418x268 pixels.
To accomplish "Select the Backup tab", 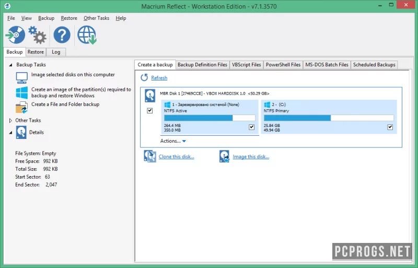I will click(15, 52).
